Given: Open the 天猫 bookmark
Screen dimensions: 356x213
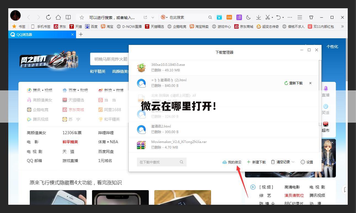Looking at the screenshot, I should pos(75,26).
